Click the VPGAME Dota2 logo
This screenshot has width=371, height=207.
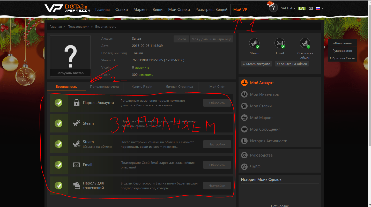[68, 8]
